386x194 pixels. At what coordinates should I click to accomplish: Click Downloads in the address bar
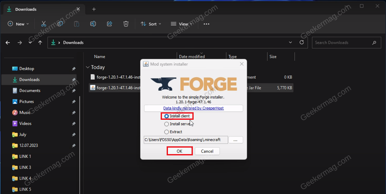[x=73, y=43]
